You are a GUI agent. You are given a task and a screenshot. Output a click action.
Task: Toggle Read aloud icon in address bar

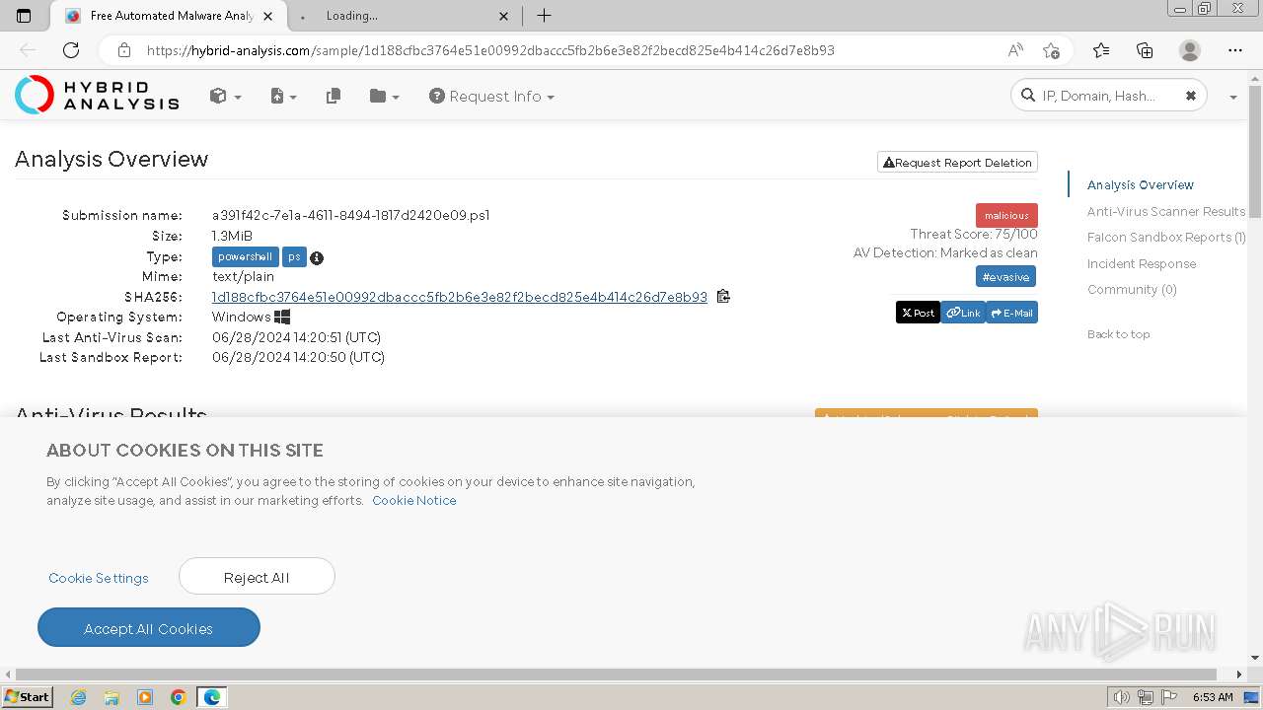coord(1015,50)
